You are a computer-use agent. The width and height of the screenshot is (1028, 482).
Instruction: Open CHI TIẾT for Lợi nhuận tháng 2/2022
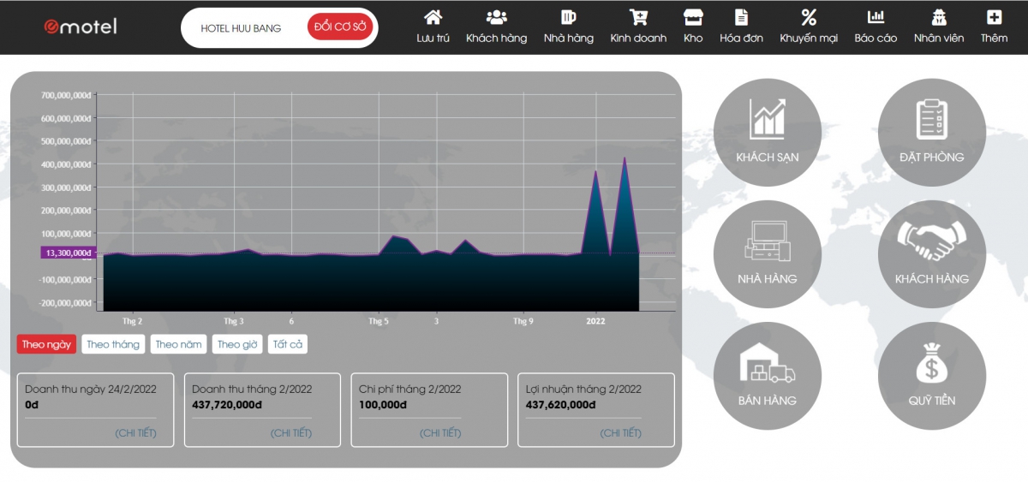pos(621,433)
